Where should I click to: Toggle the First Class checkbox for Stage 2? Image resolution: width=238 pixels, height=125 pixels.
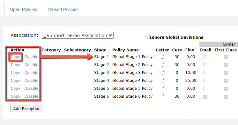point(226,65)
